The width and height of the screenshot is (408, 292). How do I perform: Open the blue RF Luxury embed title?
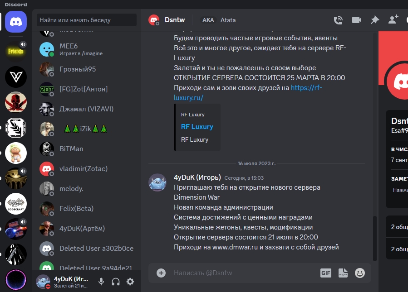(197, 127)
